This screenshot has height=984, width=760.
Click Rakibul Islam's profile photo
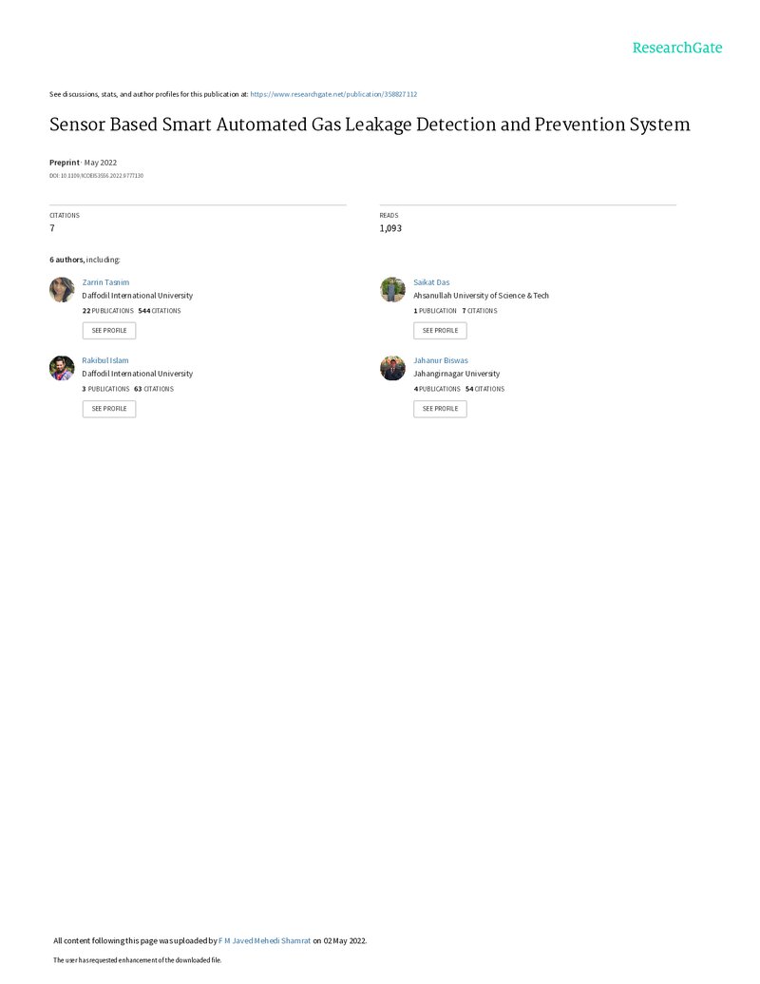point(62,368)
